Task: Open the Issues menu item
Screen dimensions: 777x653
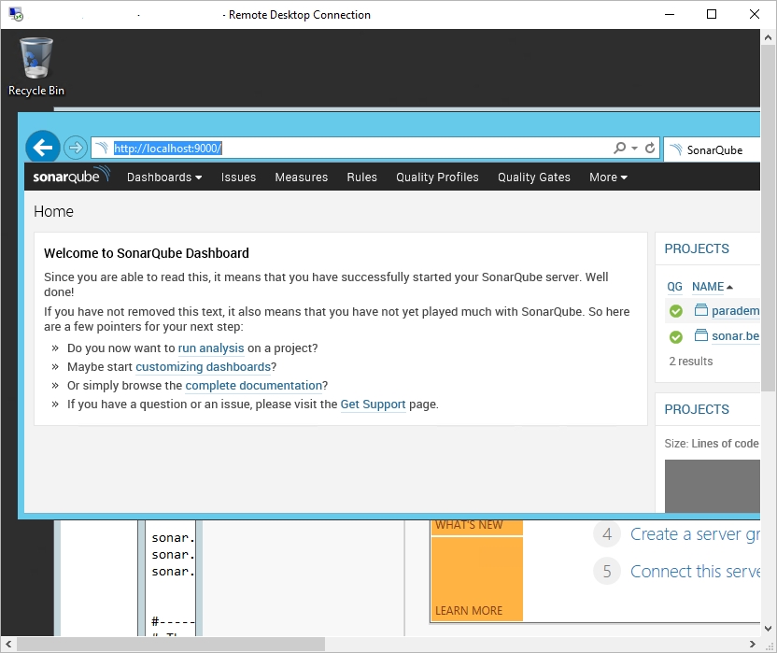Action: tap(238, 177)
